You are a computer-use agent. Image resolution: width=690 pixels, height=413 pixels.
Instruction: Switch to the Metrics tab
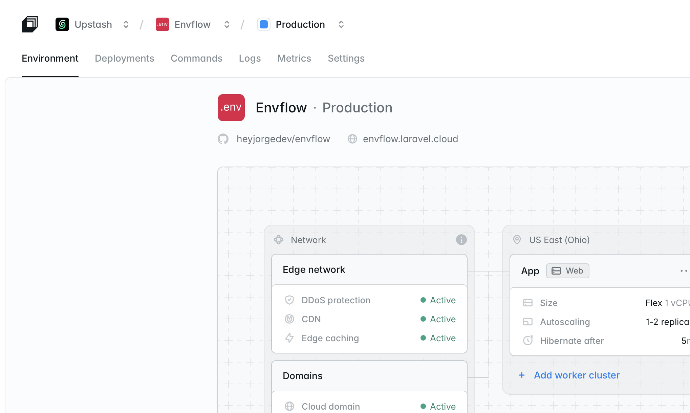[294, 58]
